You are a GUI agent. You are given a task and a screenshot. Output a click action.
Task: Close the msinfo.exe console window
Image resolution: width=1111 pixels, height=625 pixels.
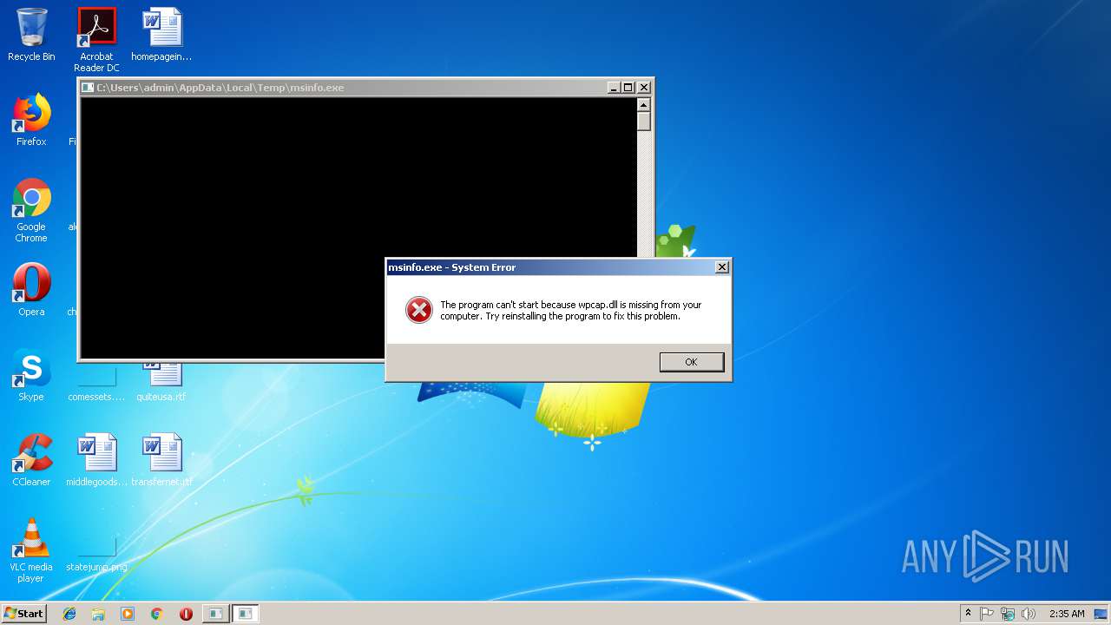pyautogui.click(x=644, y=88)
